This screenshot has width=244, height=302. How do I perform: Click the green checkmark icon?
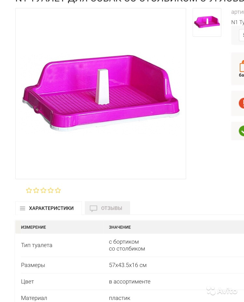[x=241, y=131]
